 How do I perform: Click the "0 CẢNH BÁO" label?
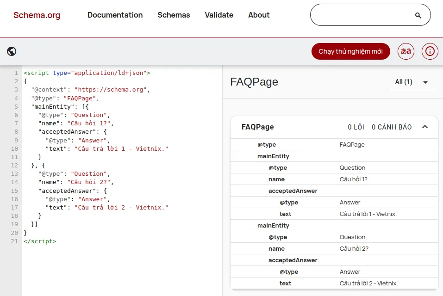[392, 127]
